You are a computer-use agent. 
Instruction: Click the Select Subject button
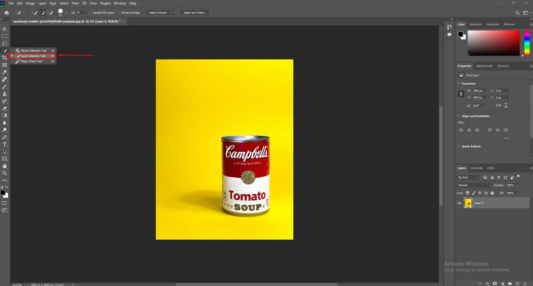(x=158, y=13)
